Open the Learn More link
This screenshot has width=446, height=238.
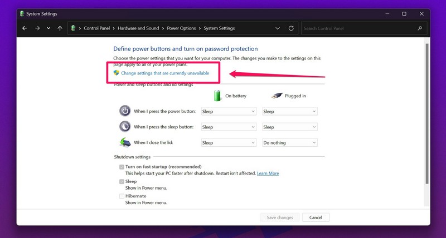coord(268,173)
